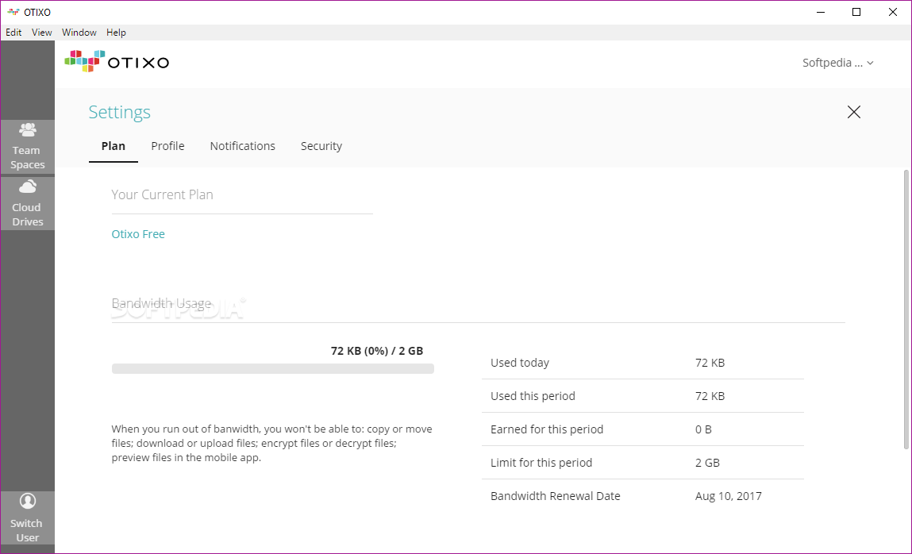Click the 'Used today' row label

click(519, 363)
